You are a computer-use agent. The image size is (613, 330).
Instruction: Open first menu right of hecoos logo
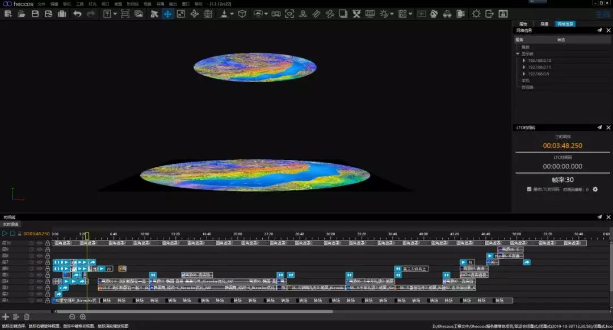tap(41, 4)
